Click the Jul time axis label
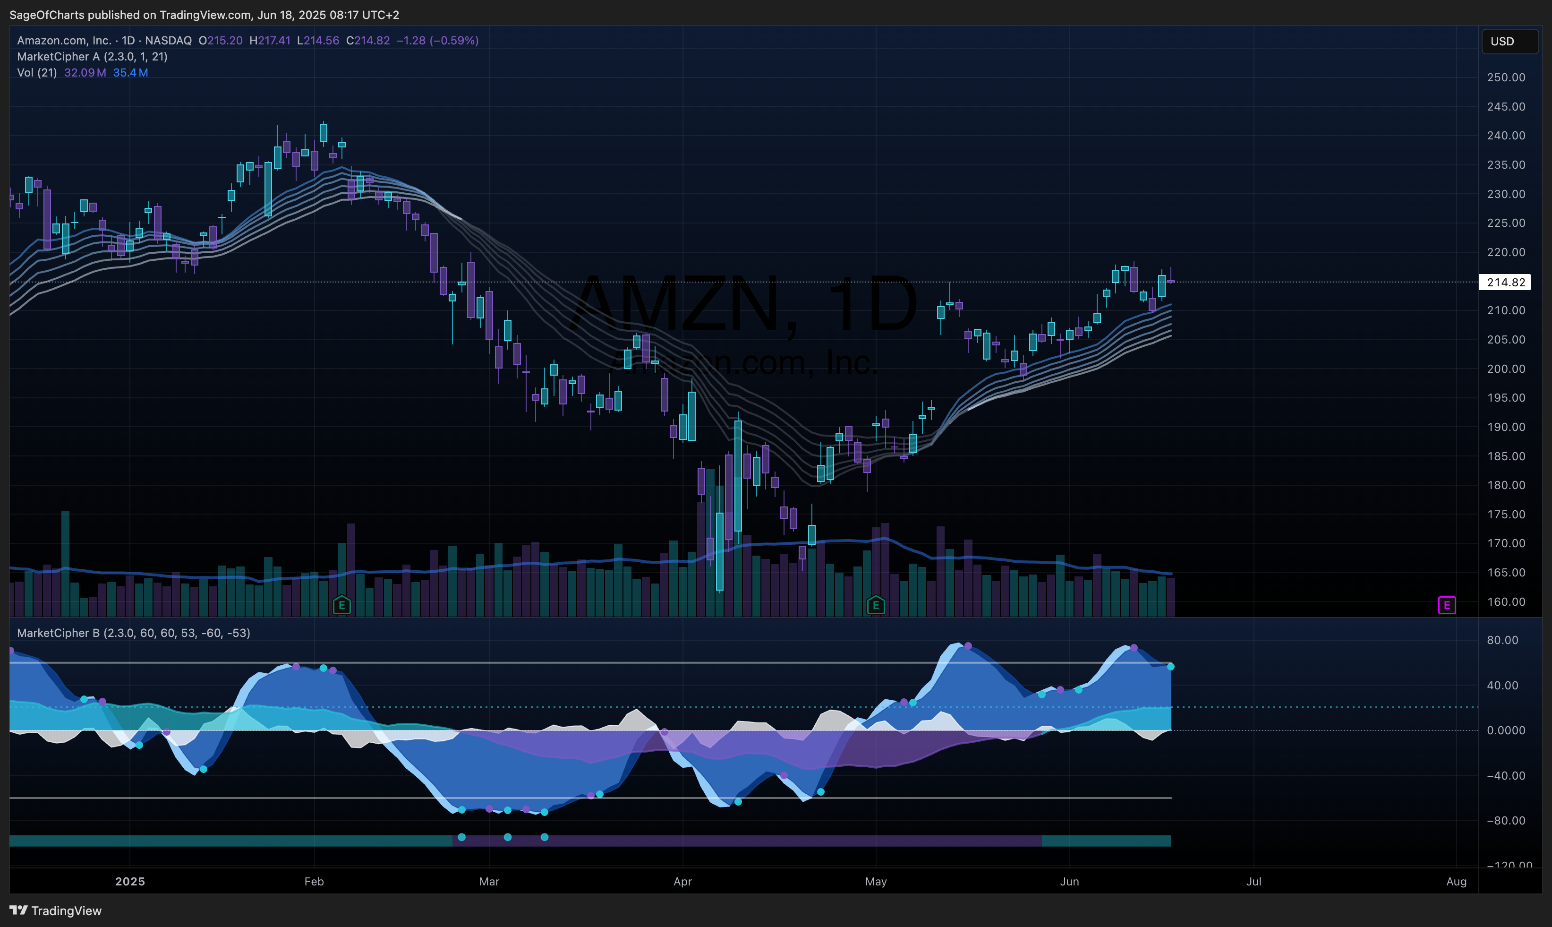The height and width of the screenshot is (927, 1552). pos(1254,881)
